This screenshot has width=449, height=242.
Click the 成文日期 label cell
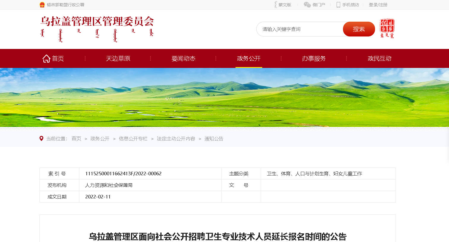(59, 197)
